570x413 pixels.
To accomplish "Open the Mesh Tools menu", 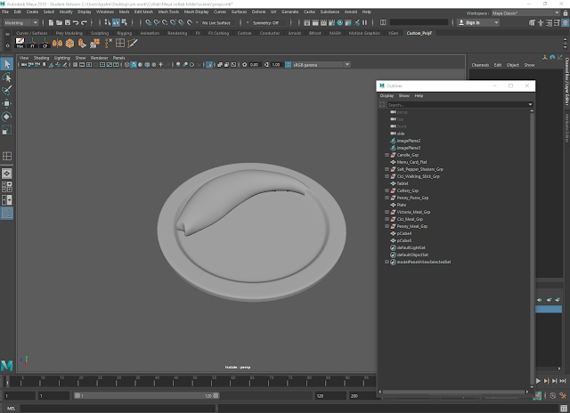I will [168, 12].
